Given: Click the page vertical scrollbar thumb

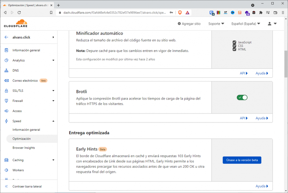Looking at the screenshot, I should tap(286, 64).
